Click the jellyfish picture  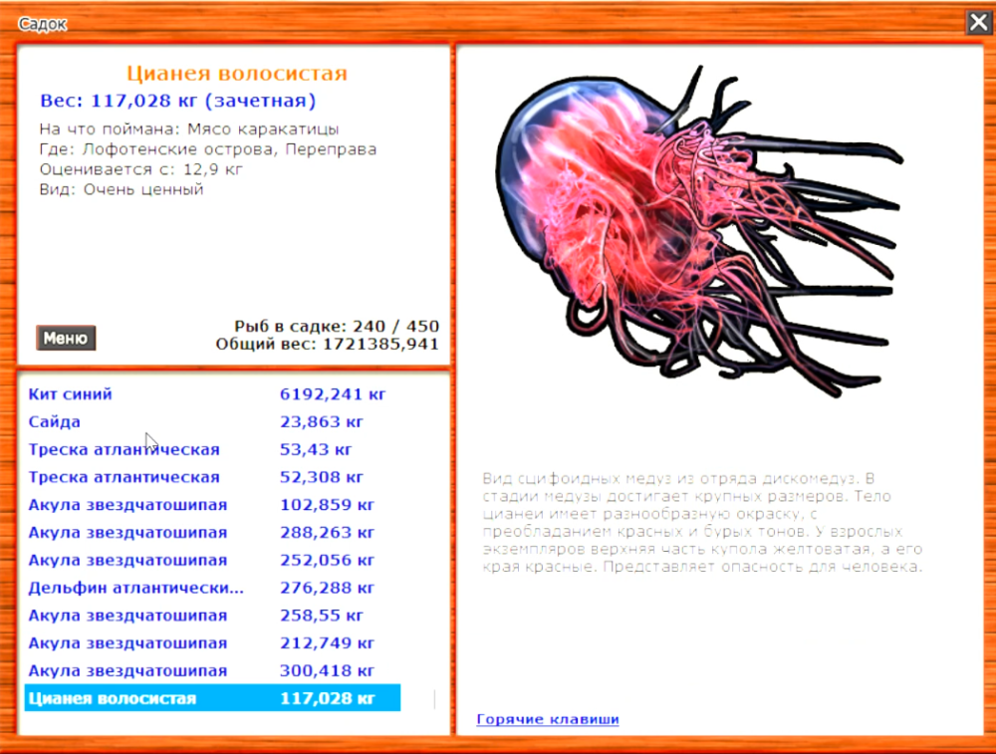(x=697, y=229)
